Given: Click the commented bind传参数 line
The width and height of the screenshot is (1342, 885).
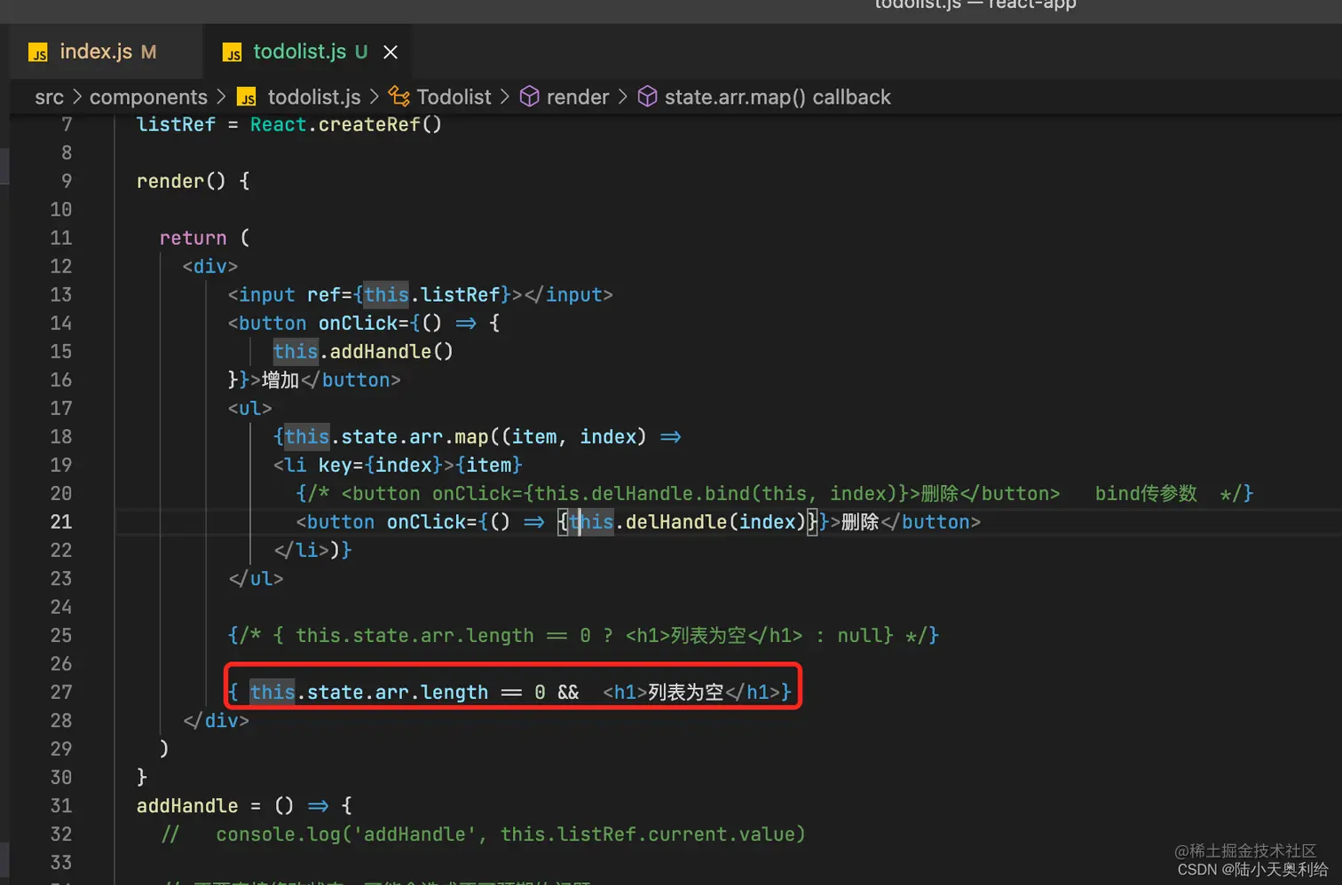Looking at the screenshot, I should [775, 493].
